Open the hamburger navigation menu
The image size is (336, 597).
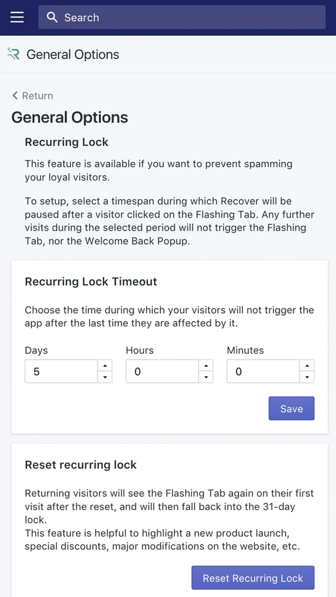[x=17, y=17]
